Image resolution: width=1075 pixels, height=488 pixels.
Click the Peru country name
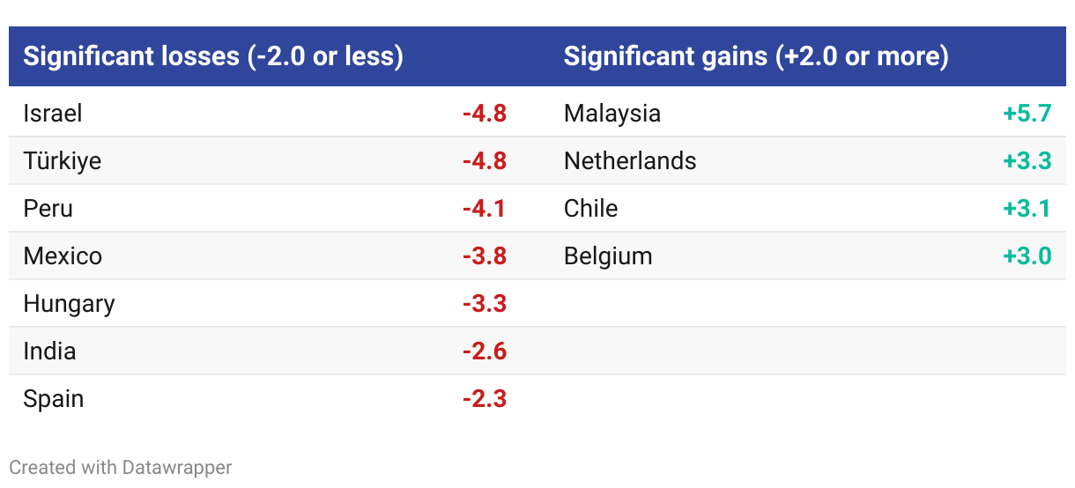pos(48,208)
